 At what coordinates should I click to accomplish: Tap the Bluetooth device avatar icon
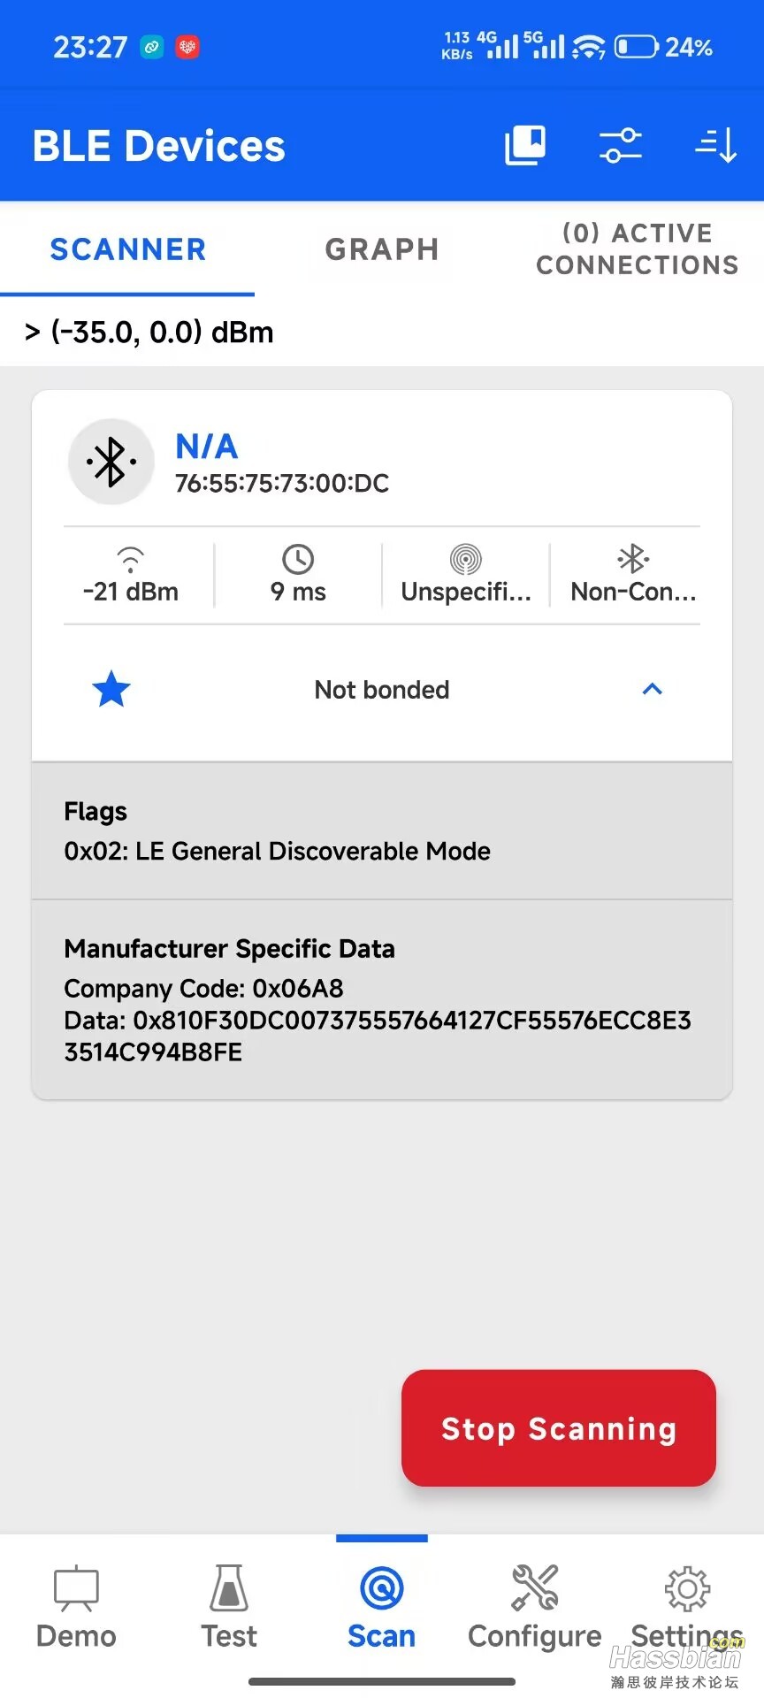(111, 462)
